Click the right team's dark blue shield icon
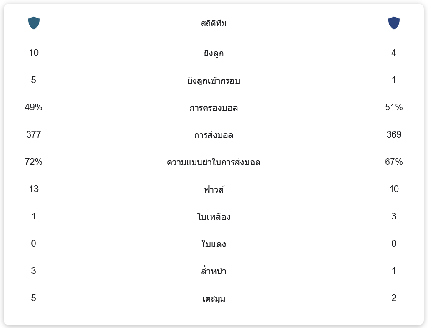The height and width of the screenshot is (328, 428). point(393,23)
